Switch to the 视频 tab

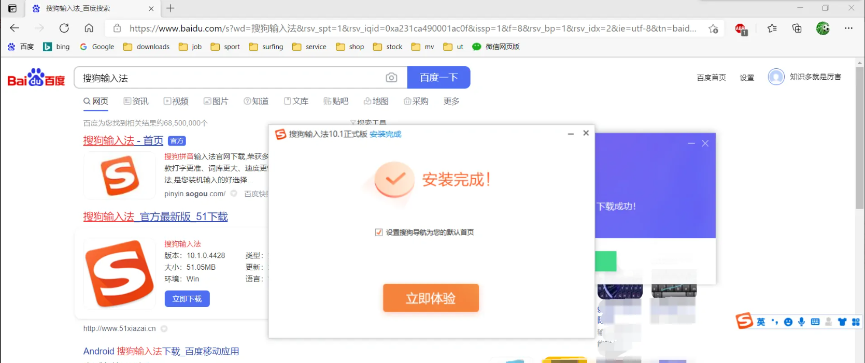(176, 101)
